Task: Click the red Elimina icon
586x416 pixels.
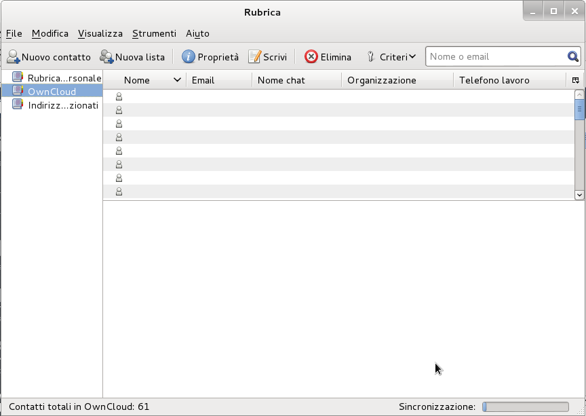Action: (x=311, y=57)
